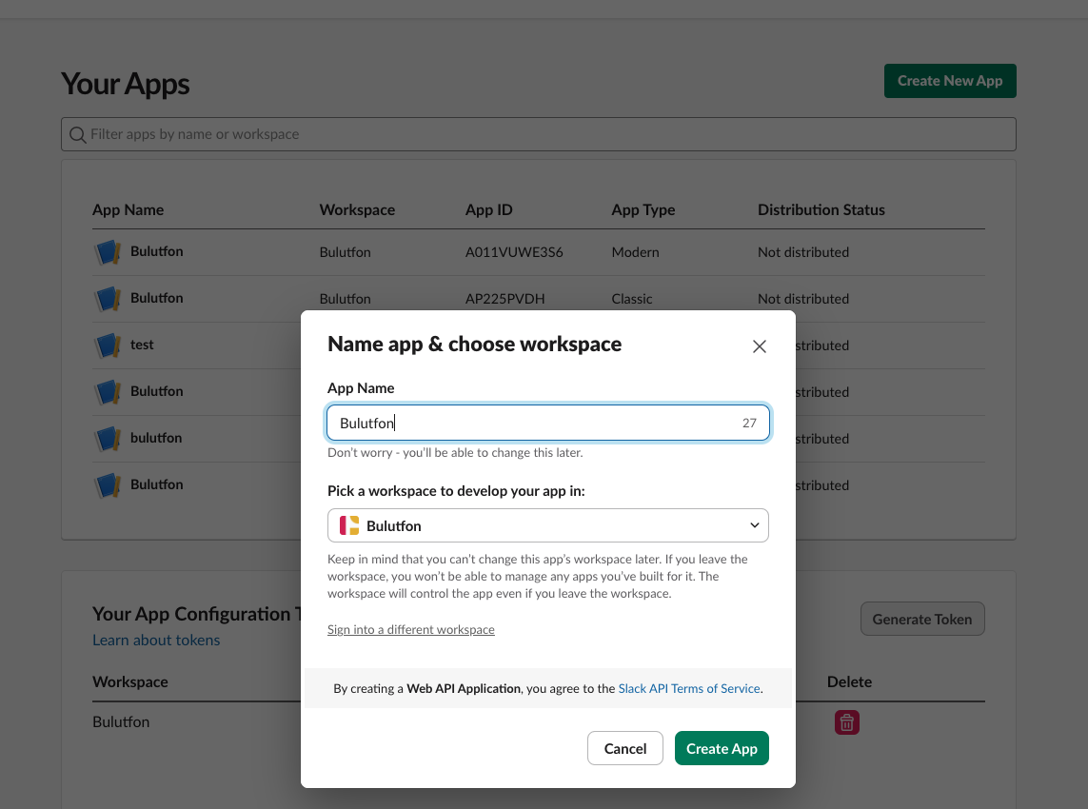Cancel the app creation dialog
Image resolution: width=1088 pixels, height=809 pixels.
point(625,748)
